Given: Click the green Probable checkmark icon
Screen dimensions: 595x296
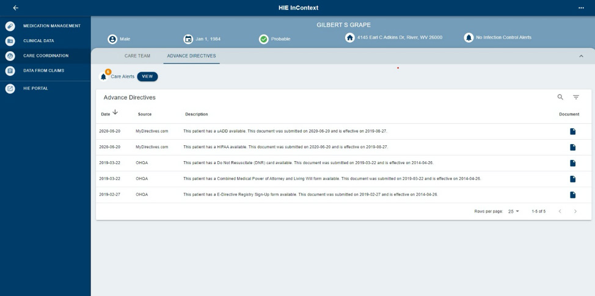Looking at the screenshot, I should (264, 39).
